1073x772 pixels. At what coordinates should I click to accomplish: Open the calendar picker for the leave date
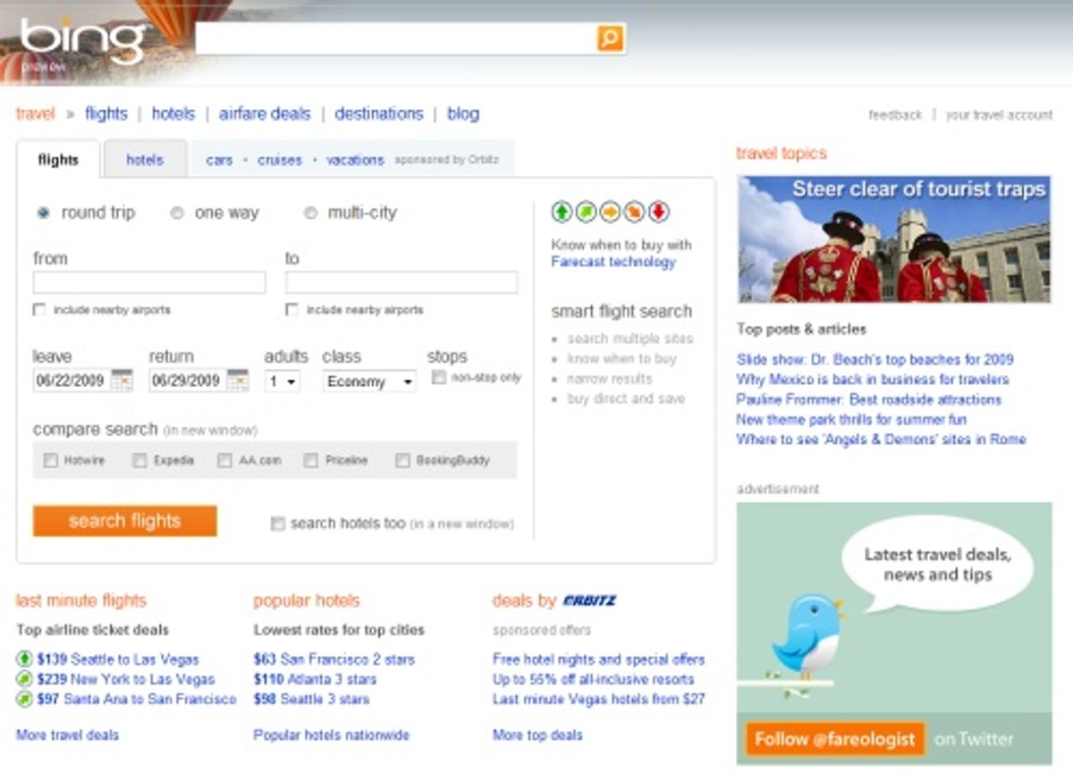pos(123,382)
